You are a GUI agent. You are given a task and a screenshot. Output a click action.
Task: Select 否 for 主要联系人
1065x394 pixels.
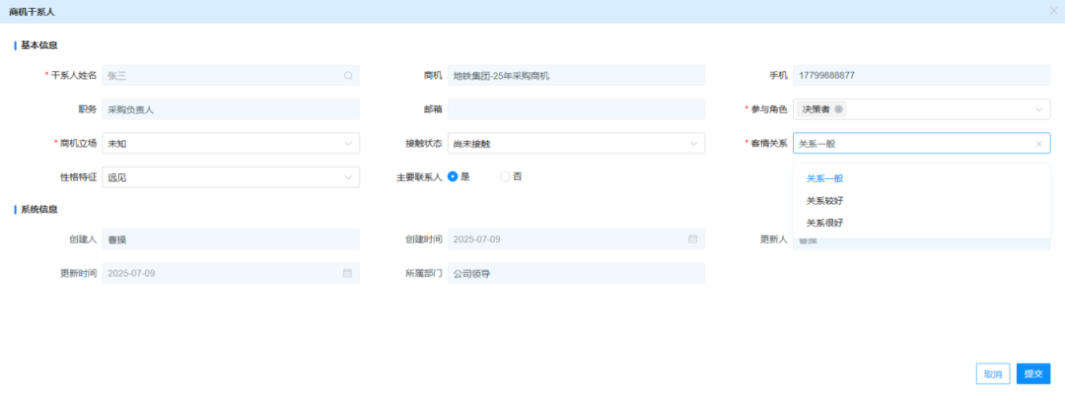(505, 176)
